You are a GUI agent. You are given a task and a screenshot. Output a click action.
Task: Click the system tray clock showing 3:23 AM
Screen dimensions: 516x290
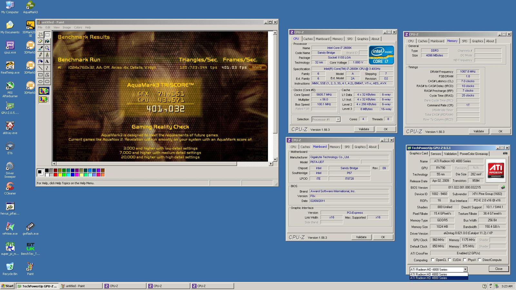pyautogui.click(x=507, y=286)
